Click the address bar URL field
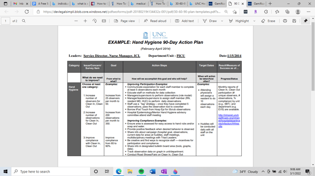Image resolution: width=315 pixels, height=176 pixels. click(132, 12)
